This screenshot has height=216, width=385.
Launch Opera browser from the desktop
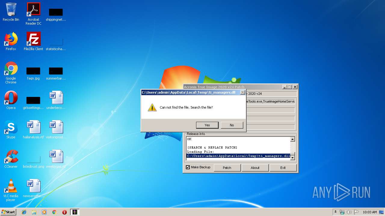(x=11, y=100)
